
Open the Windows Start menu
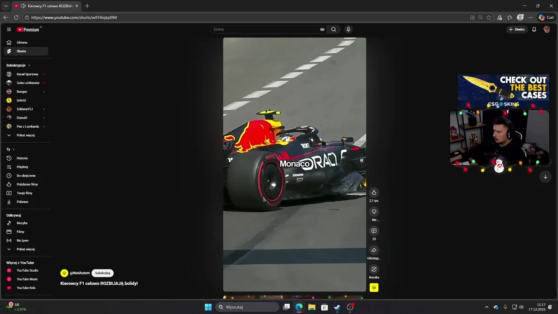coord(208,307)
